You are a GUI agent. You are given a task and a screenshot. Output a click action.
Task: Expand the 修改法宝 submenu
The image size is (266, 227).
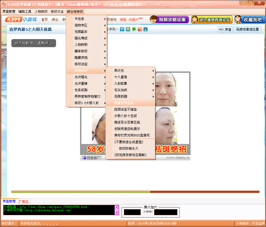pos(86,64)
